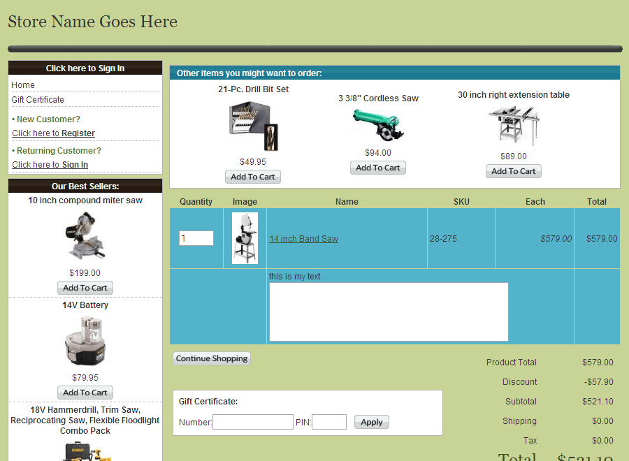Go to Home in sidebar menu

click(23, 85)
